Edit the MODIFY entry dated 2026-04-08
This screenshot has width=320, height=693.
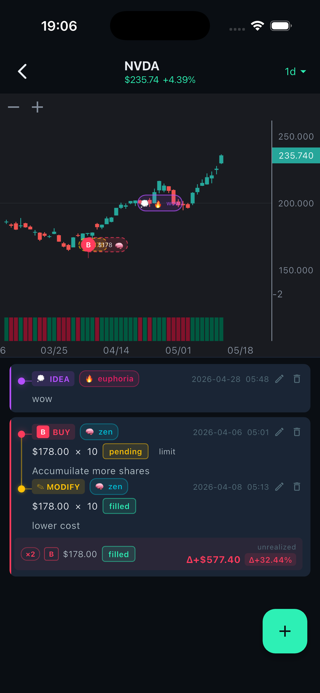coord(279,487)
